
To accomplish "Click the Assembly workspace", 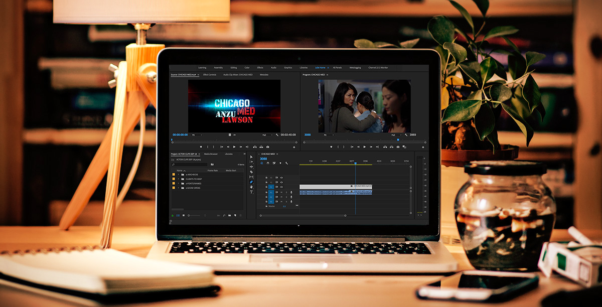I will pos(218,67).
